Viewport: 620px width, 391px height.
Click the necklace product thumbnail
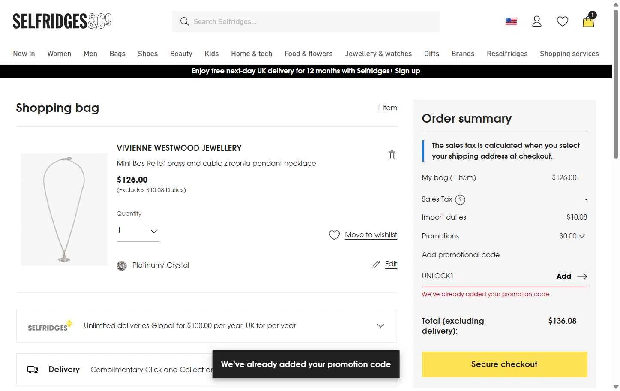point(64,209)
